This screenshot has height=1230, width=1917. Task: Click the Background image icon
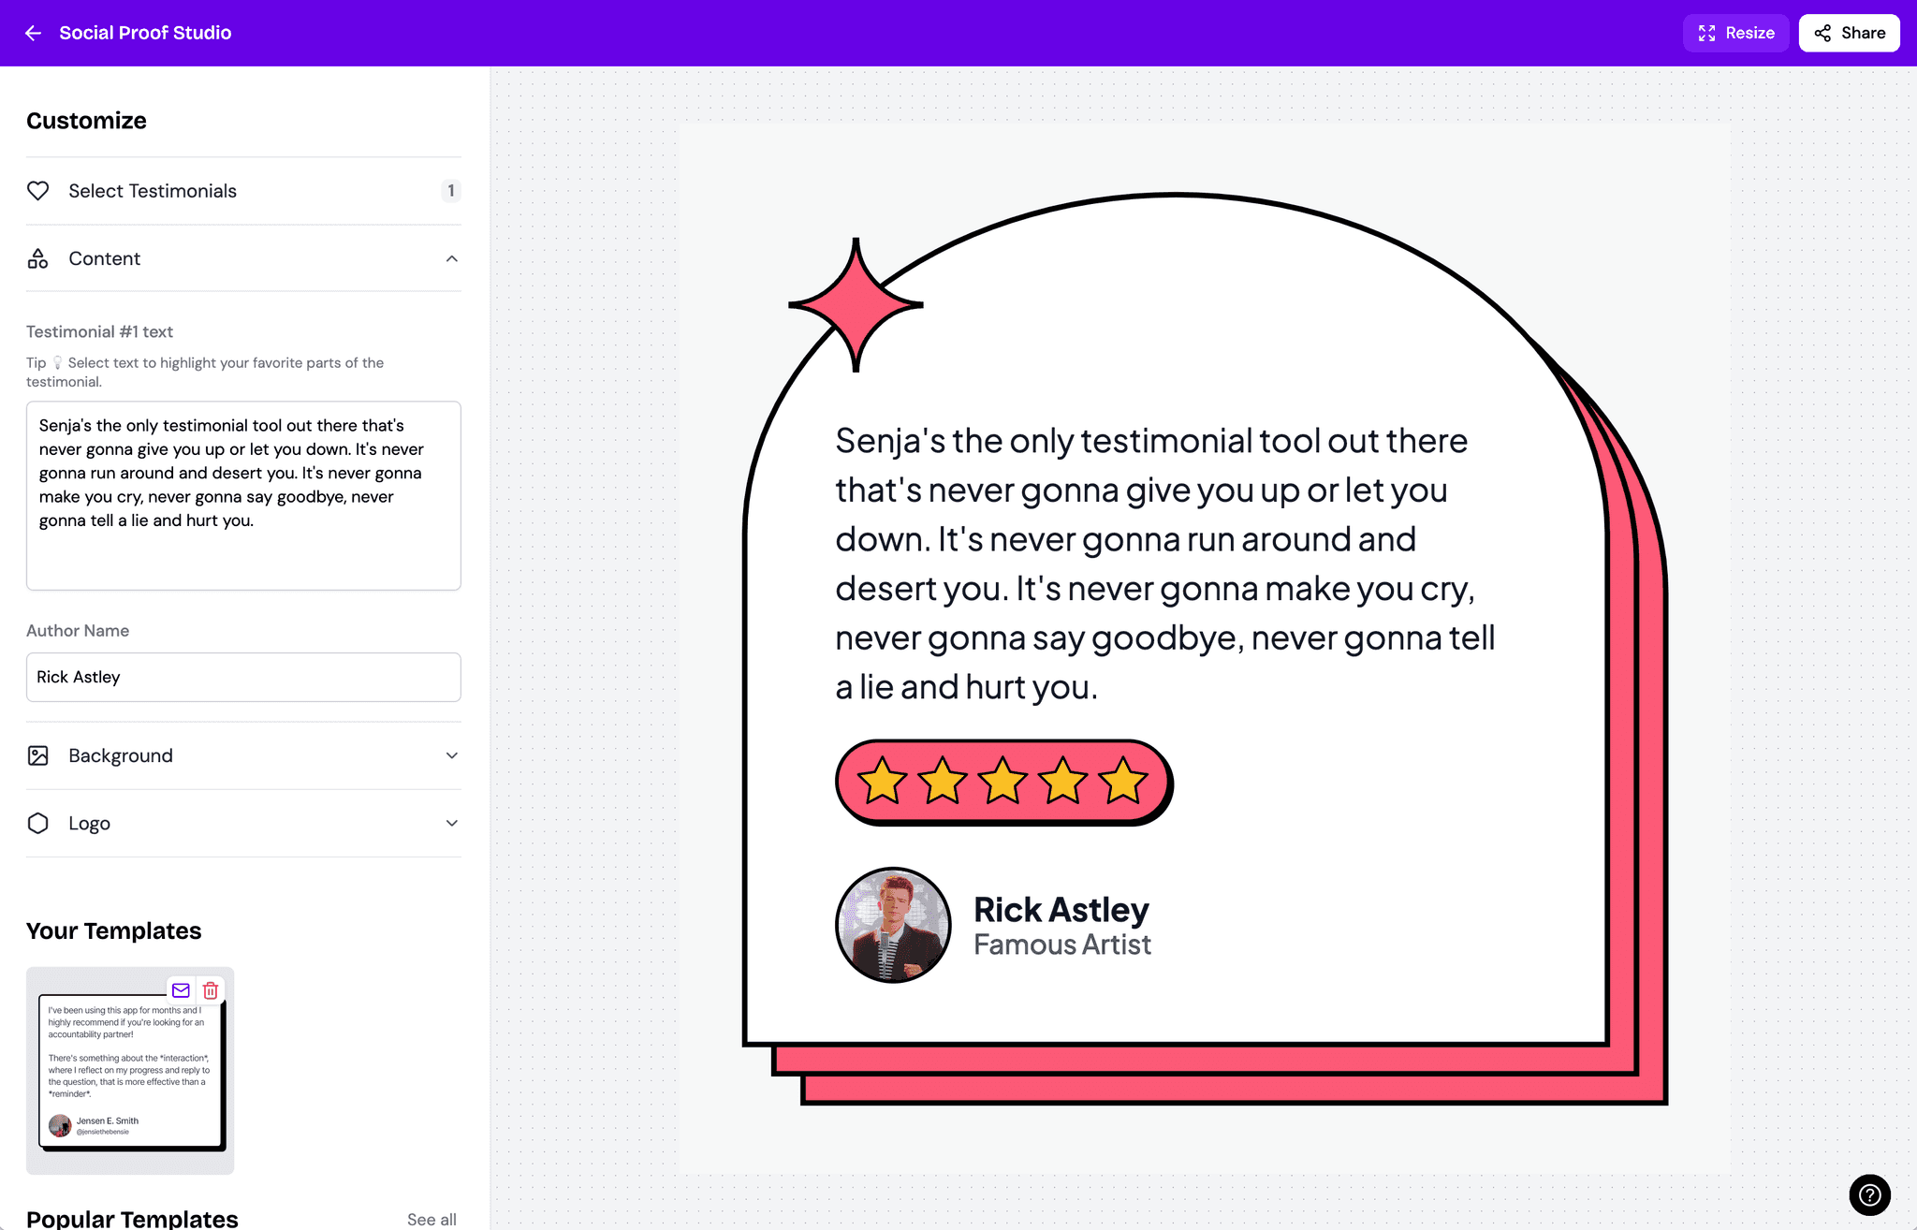pos(37,755)
